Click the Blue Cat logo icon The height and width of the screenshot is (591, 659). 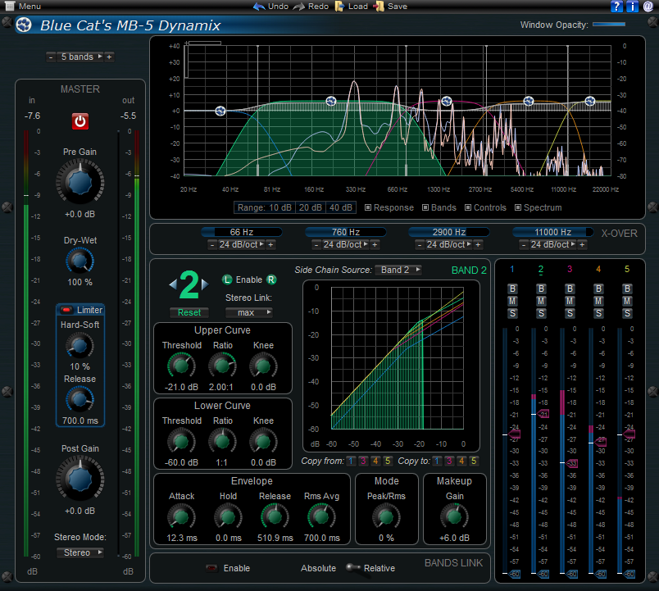tap(23, 25)
